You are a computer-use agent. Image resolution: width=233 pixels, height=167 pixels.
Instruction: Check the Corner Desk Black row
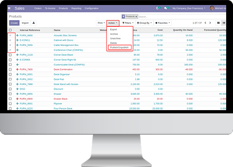[x=10, y=55]
